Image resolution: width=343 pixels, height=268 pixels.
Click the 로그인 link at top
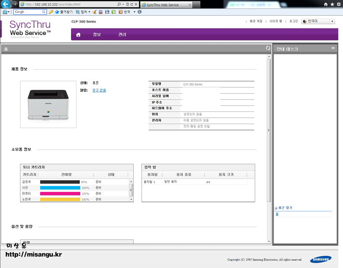(x=294, y=21)
